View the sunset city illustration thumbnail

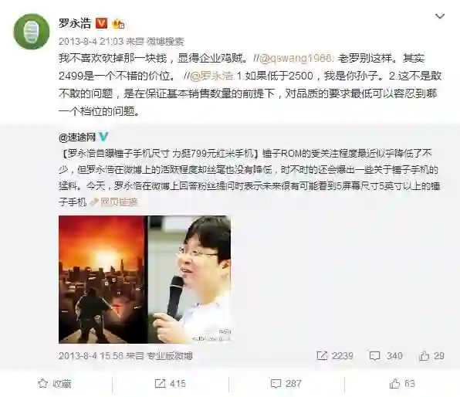coord(102,280)
